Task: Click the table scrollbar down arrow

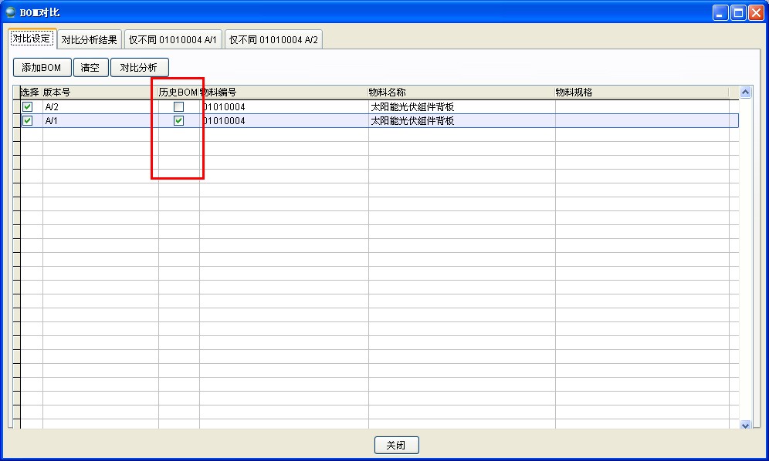Action: pos(745,425)
